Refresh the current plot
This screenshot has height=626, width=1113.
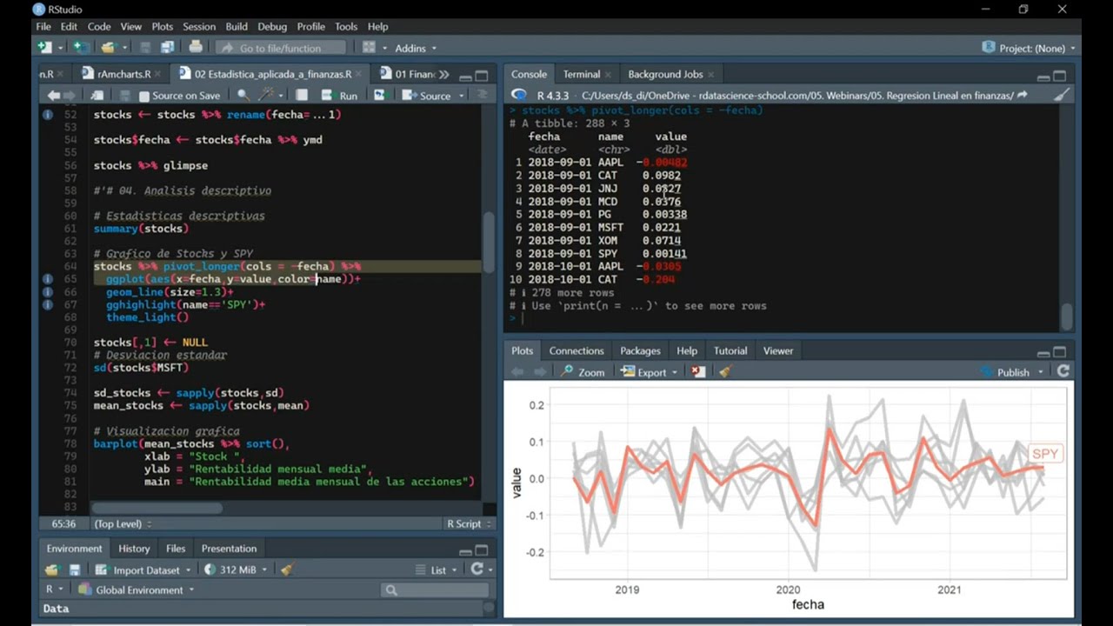1063,372
